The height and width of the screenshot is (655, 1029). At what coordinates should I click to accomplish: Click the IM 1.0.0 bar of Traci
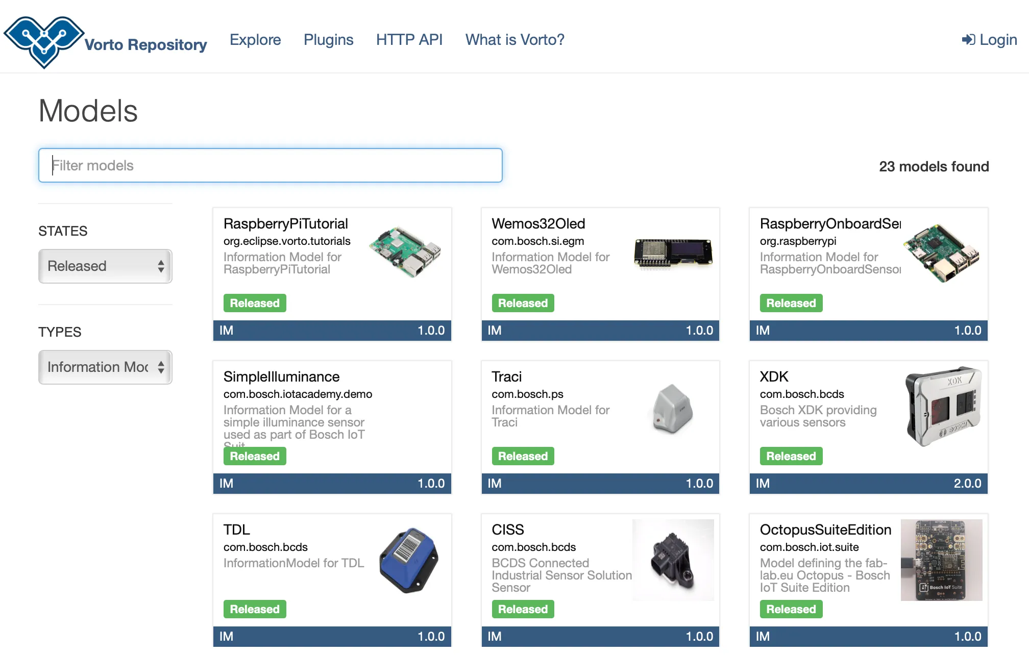[x=600, y=484]
